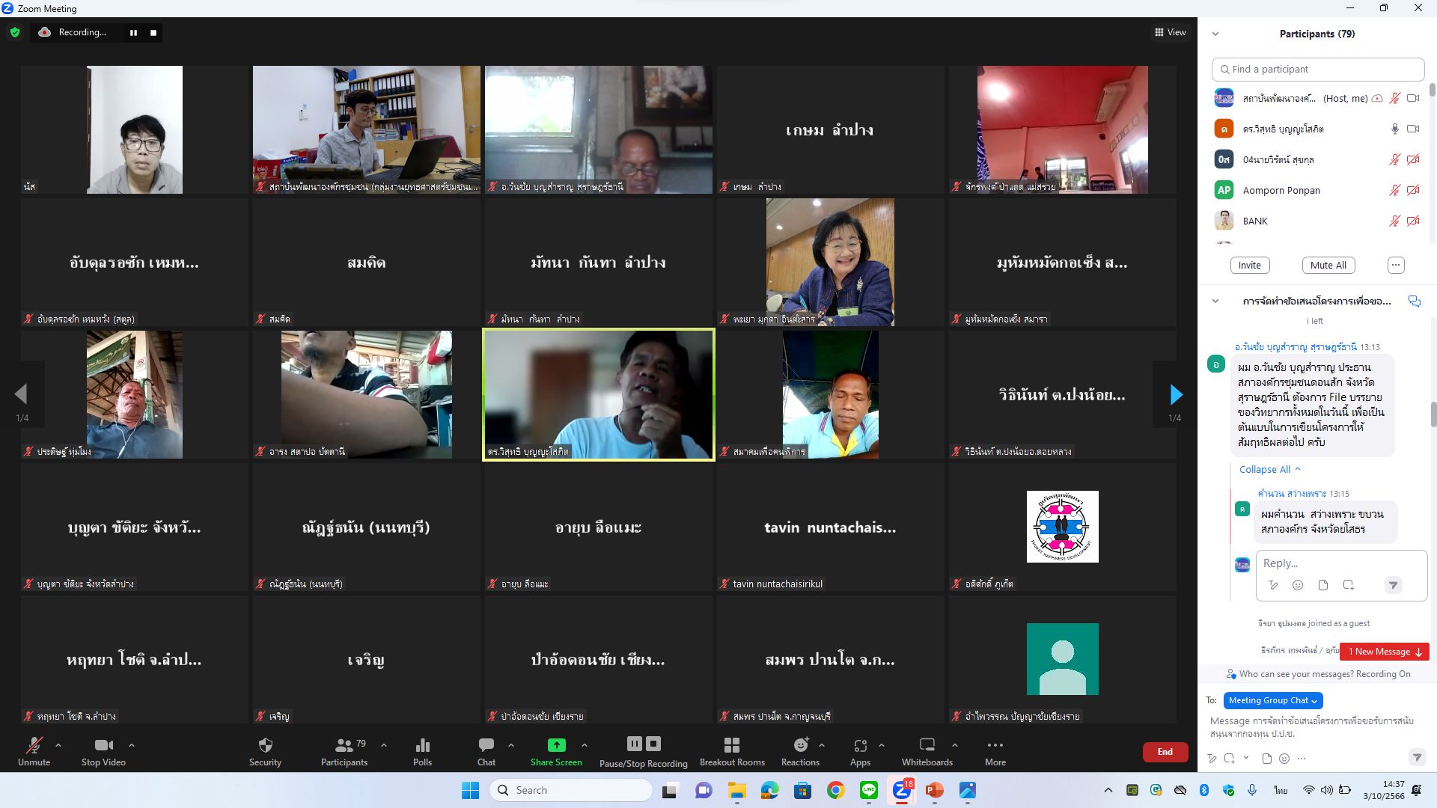This screenshot has height=808, width=1437.
Task: Open the Meeting Group Chat recipient dropdown
Action: click(x=1272, y=700)
